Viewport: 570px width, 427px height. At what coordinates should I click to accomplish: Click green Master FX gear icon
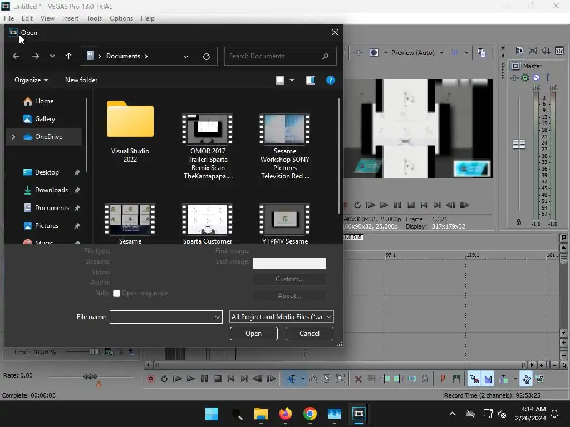tap(525, 77)
